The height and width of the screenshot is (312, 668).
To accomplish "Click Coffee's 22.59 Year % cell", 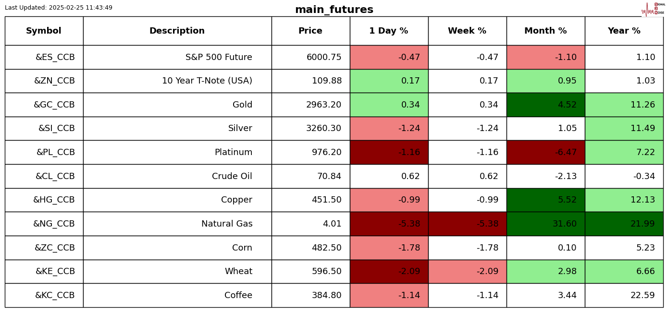I will point(624,295).
